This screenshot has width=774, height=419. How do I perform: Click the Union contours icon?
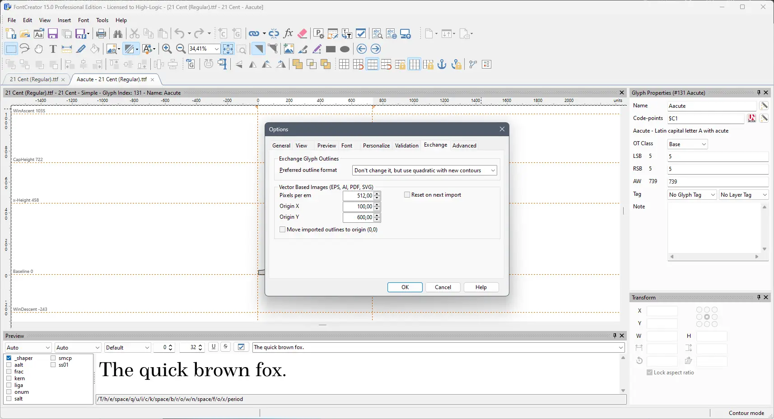click(x=298, y=64)
